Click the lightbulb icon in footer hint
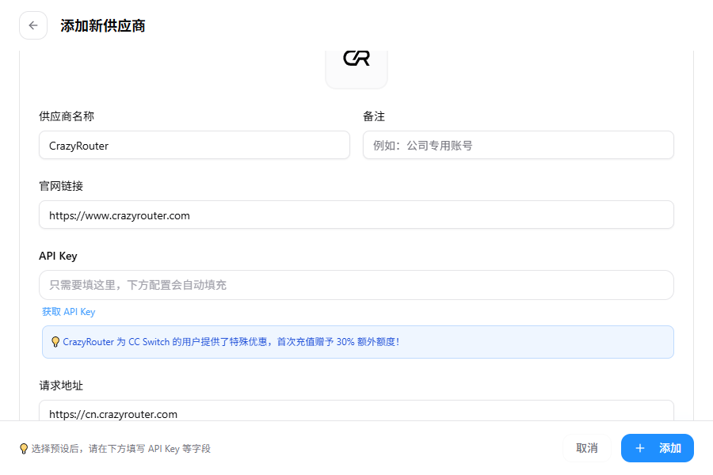This screenshot has width=713, height=475. tap(24, 449)
